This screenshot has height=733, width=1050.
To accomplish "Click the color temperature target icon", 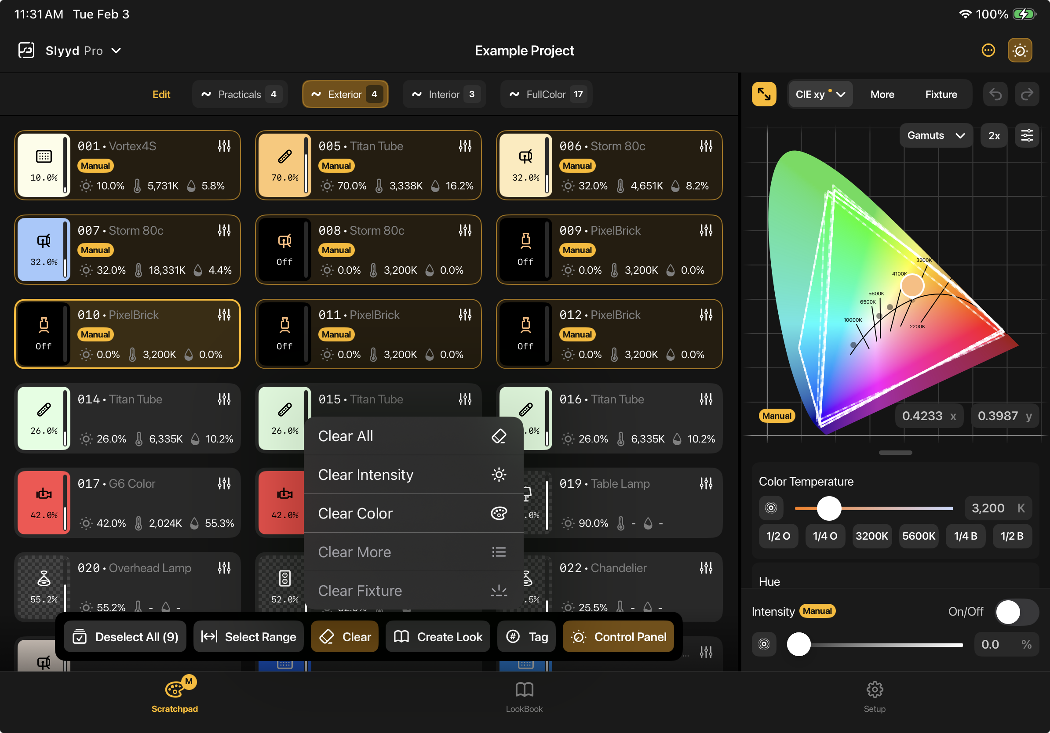I will click(771, 508).
